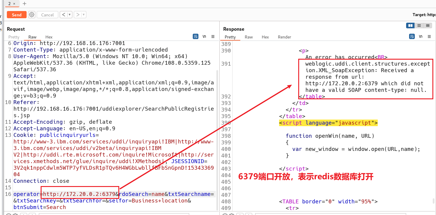Click TABLE border="0" width="95%" line
The width and height of the screenshot is (436, 215).
click(328, 202)
